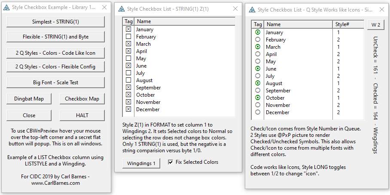Open 2 Q Styles Code Like Icon

(56, 53)
